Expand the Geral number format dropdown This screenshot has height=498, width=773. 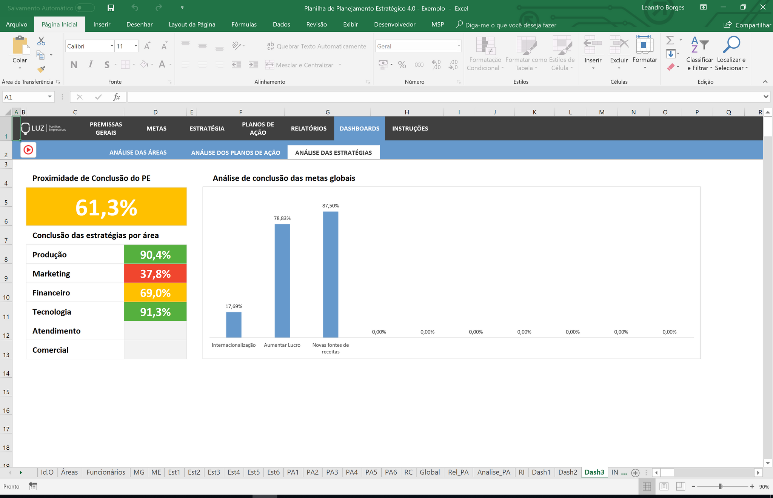(459, 46)
